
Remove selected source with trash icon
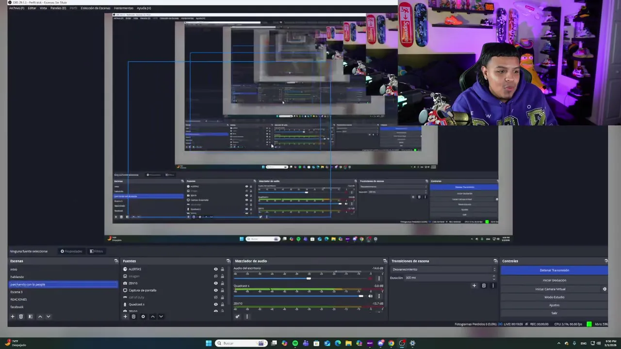click(133, 317)
